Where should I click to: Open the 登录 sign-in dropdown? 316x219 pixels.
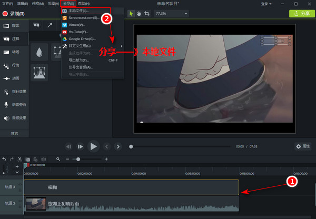(266, 4)
